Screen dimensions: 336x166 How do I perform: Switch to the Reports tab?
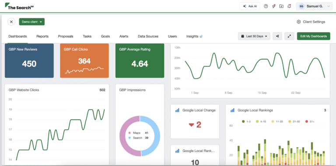(42, 36)
